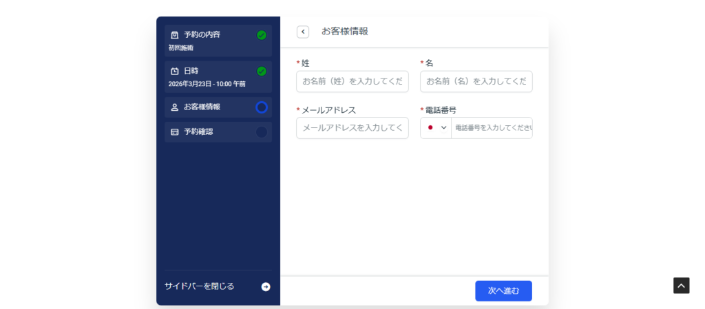Click the back arrow beside お客様情報 header
Screen dimensions: 705x309
303,32
